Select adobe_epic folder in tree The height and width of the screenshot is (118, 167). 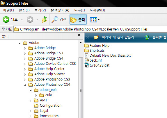[x=49, y=90]
